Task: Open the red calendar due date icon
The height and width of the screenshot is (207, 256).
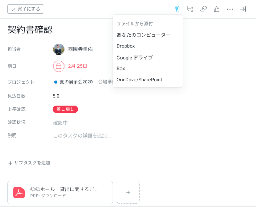Action: pos(59,66)
